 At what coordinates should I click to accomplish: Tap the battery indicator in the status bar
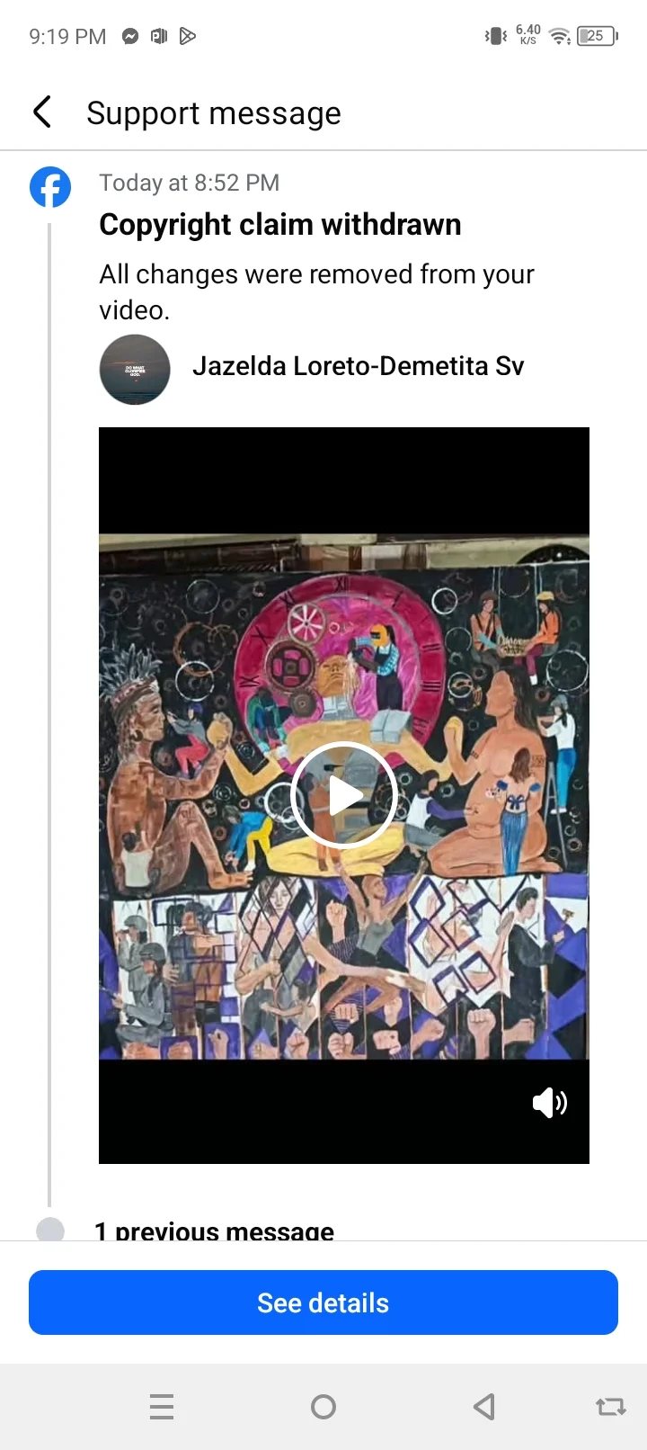[598, 36]
